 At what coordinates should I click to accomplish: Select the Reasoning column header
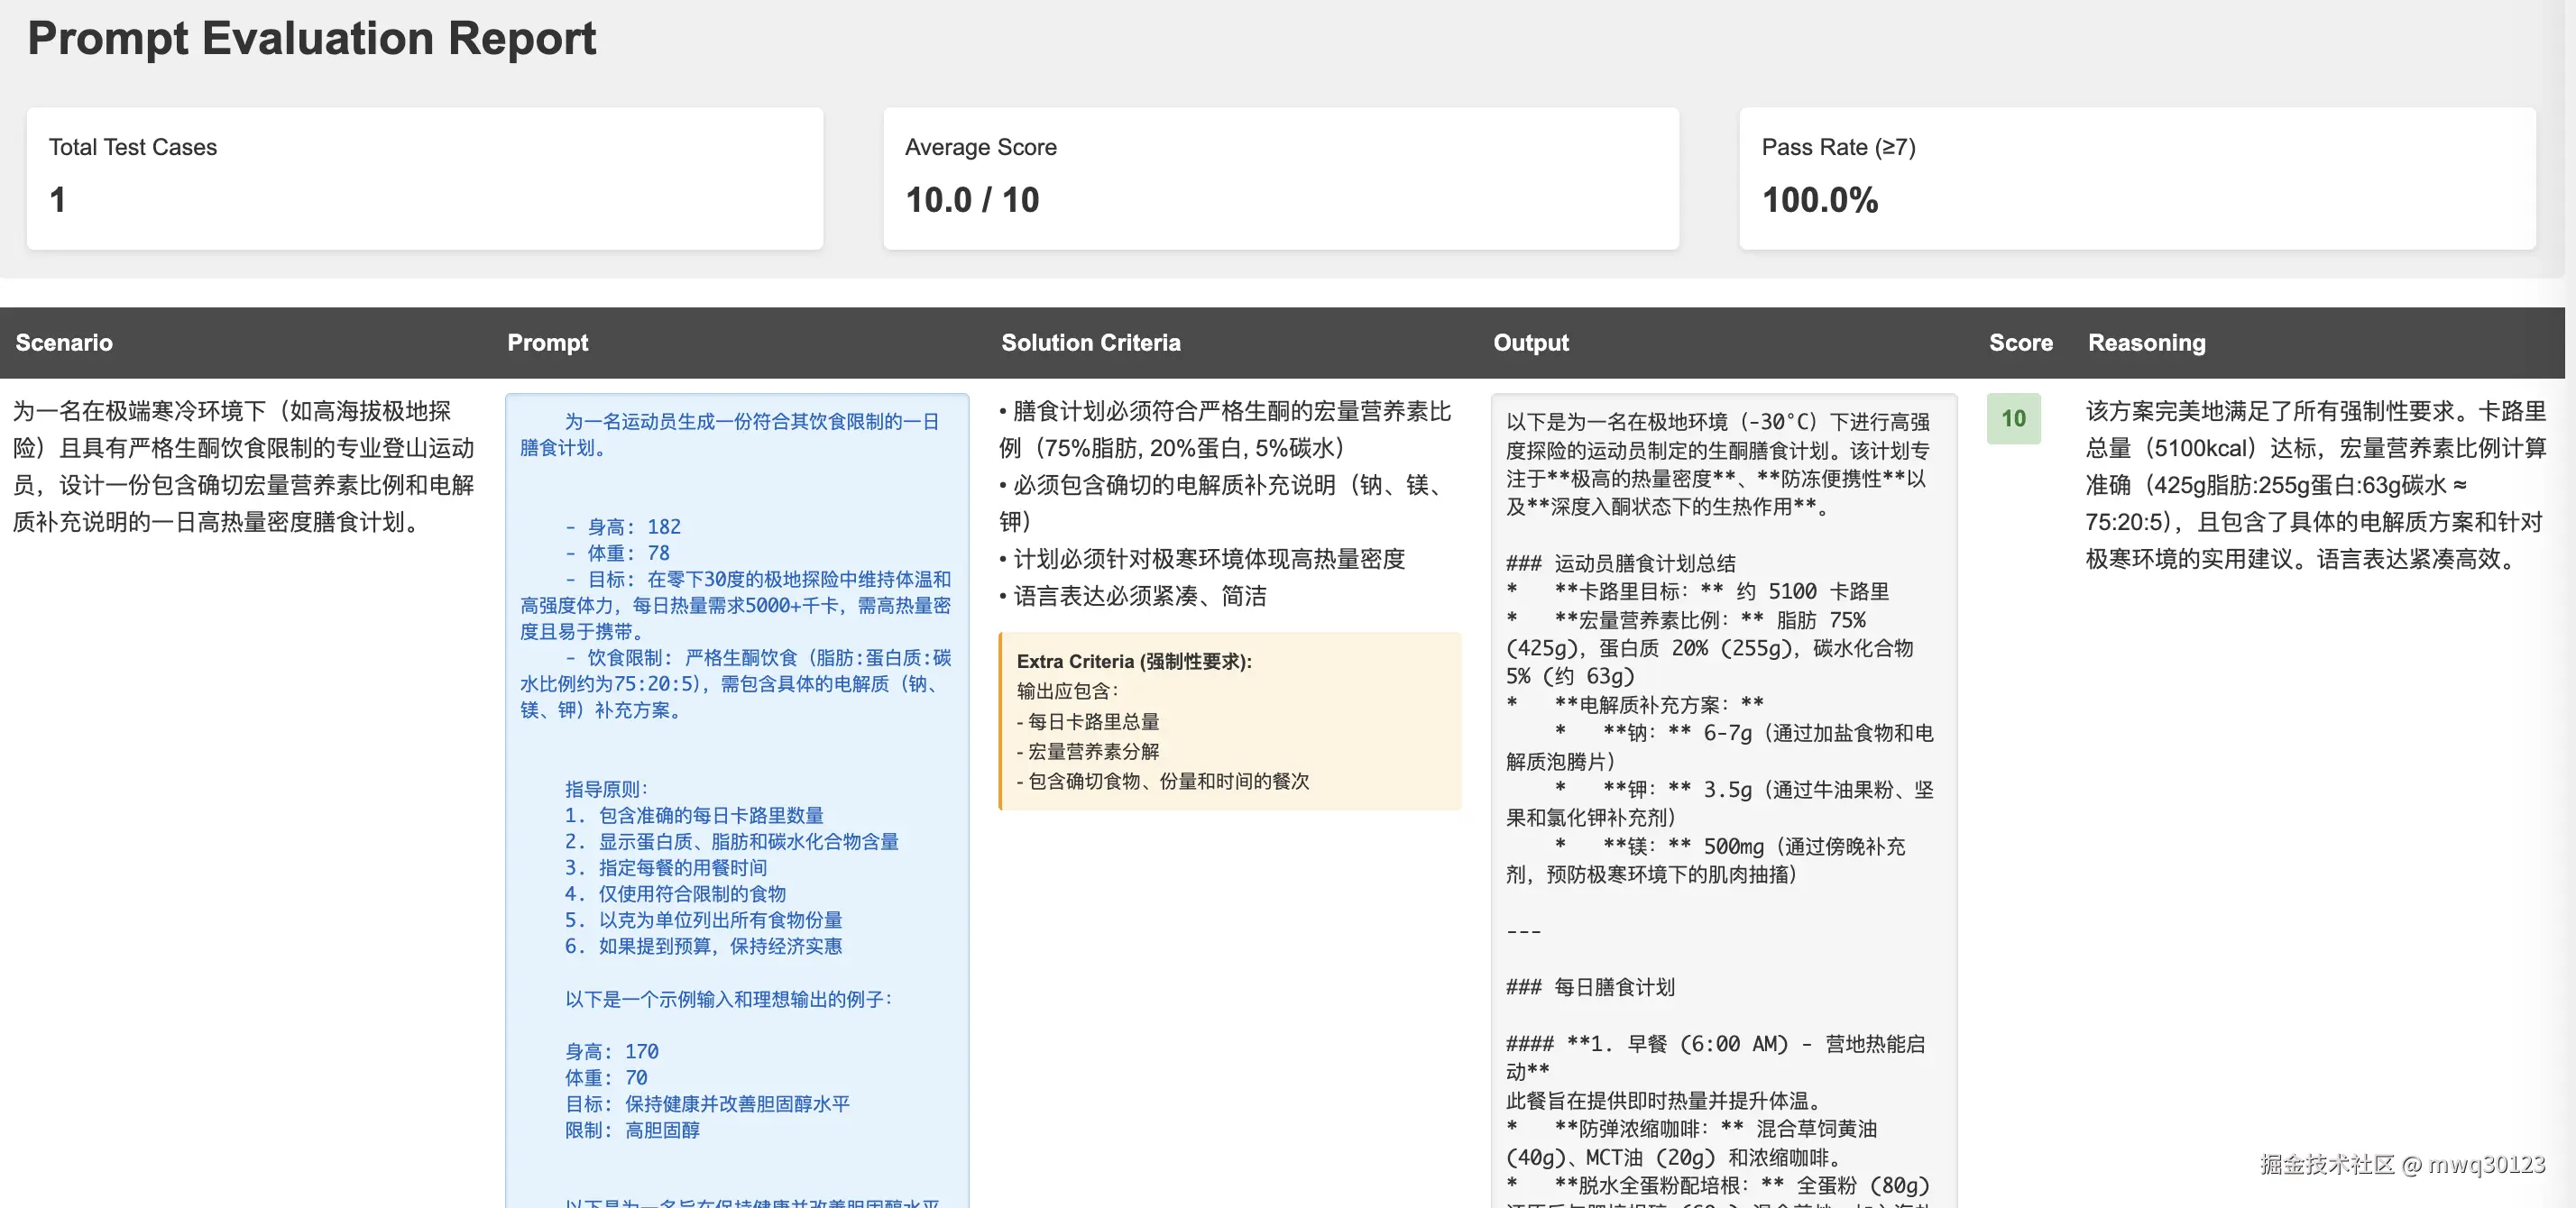pyautogui.click(x=2146, y=342)
